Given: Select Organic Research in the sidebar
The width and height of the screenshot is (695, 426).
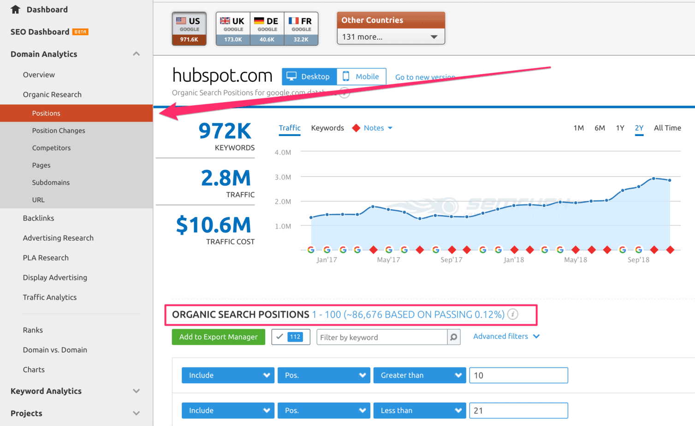Looking at the screenshot, I should pyautogui.click(x=52, y=95).
